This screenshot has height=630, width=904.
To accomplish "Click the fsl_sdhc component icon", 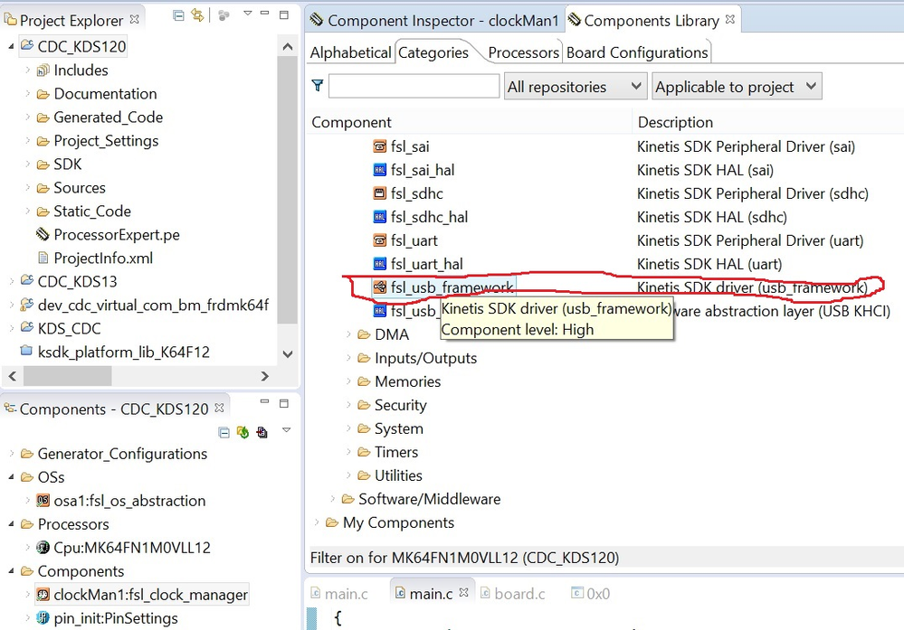I will coord(379,193).
